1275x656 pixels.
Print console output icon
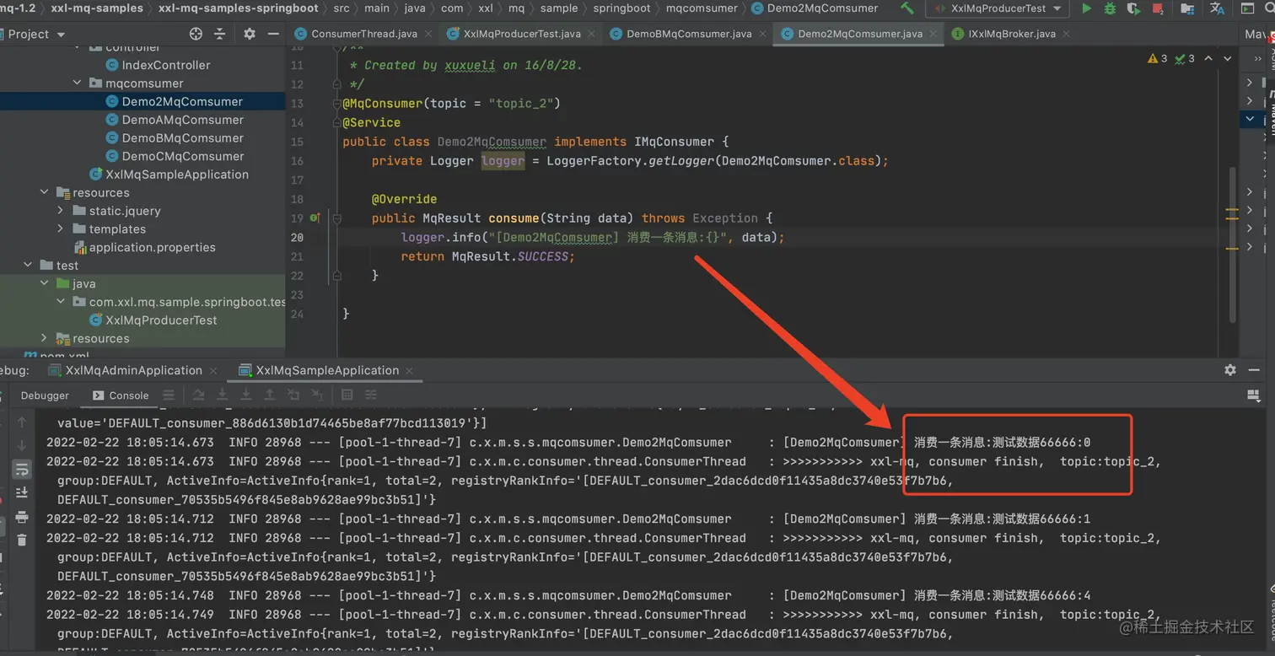coord(22,516)
